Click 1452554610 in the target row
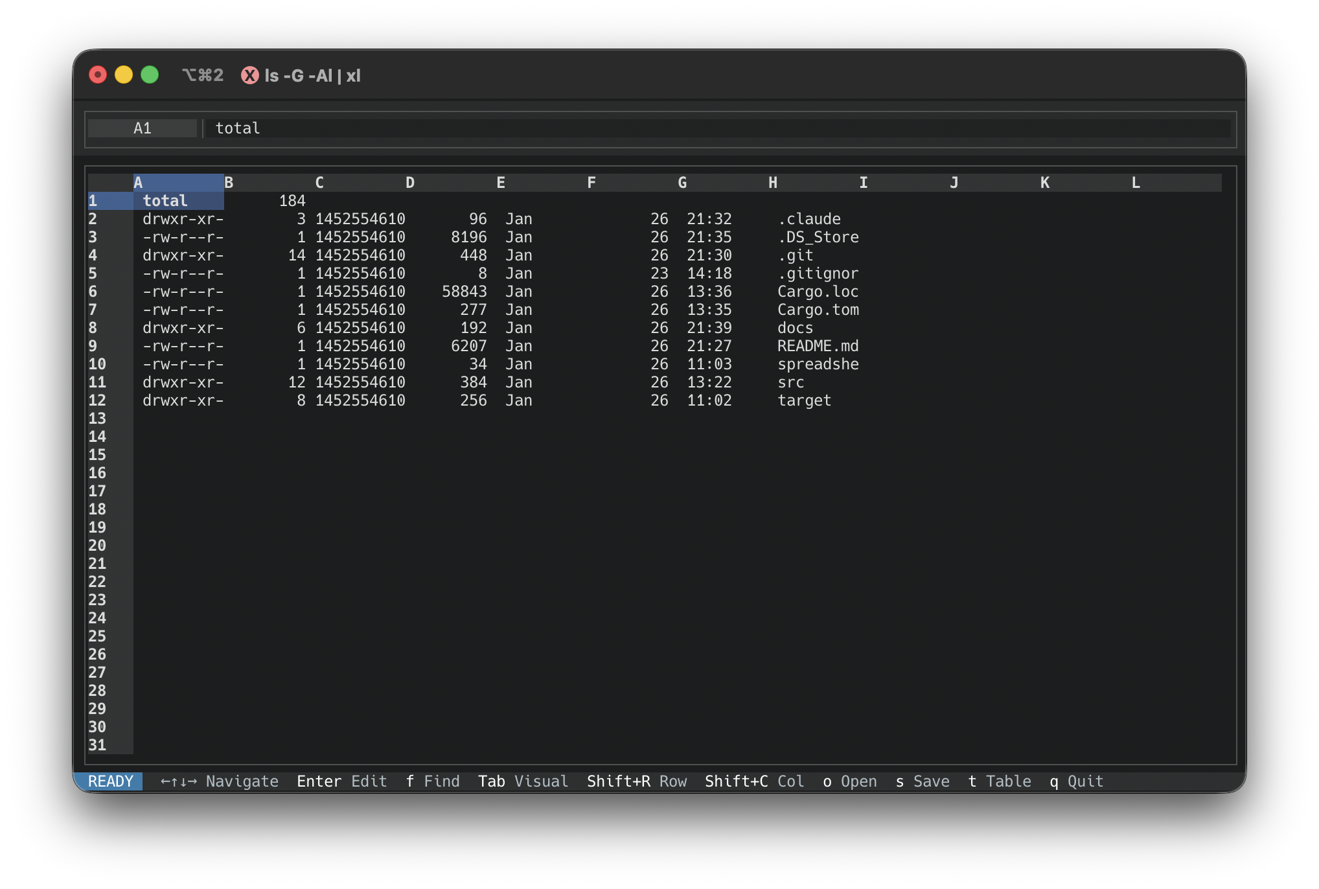1319x889 pixels. [x=360, y=400]
